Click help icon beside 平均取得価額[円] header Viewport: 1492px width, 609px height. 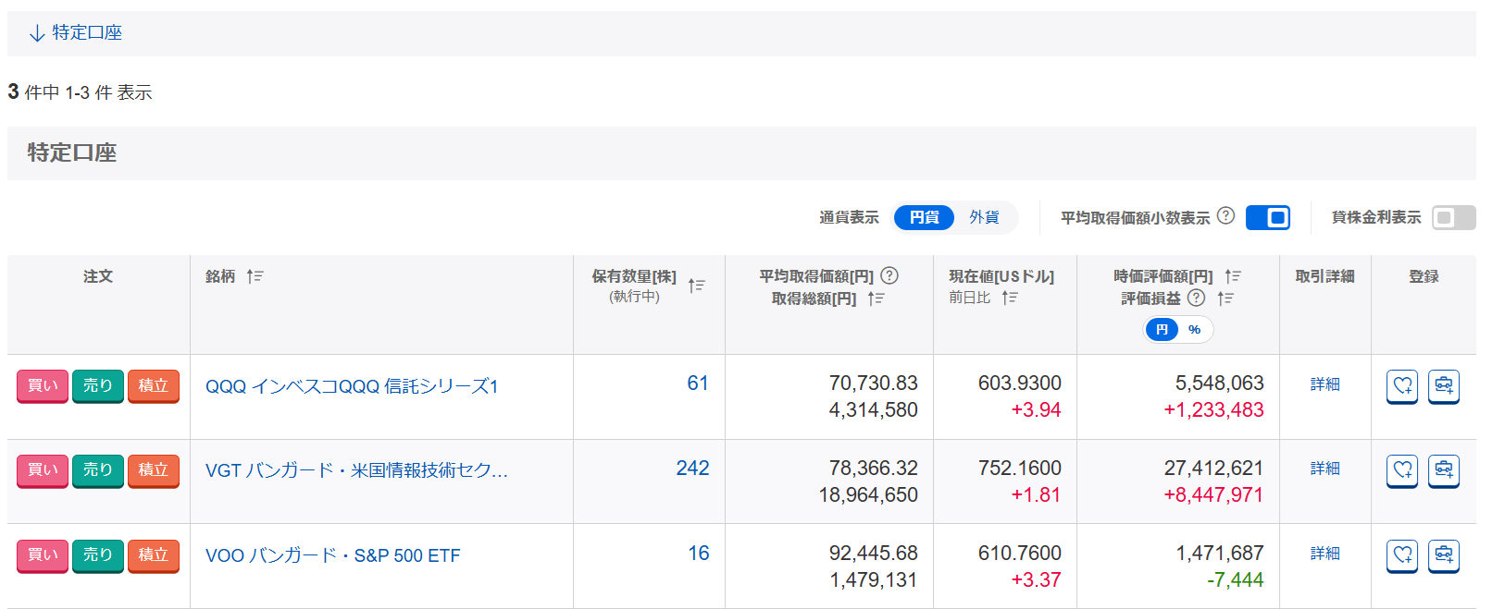click(889, 275)
